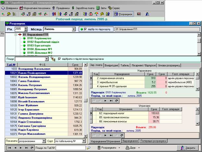Open the Місяць dropdown showing Липень
The image size is (202, 152).
tap(74, 29)
